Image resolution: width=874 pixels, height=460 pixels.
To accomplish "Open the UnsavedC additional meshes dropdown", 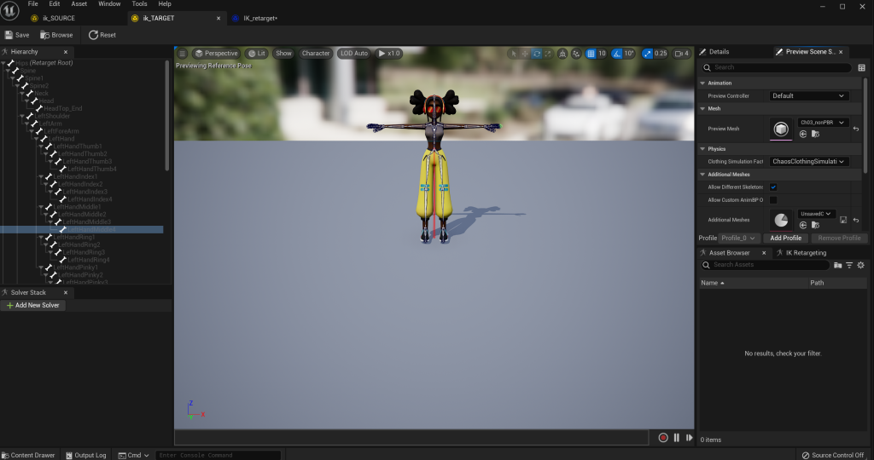I will [x=816, y=214].
